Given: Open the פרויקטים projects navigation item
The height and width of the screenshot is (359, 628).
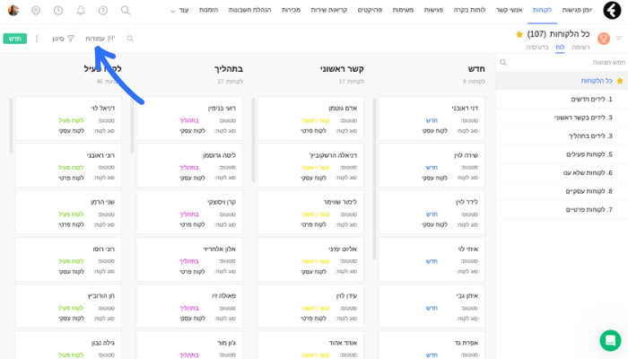Looking at the screenshot, I should point(370,10).
